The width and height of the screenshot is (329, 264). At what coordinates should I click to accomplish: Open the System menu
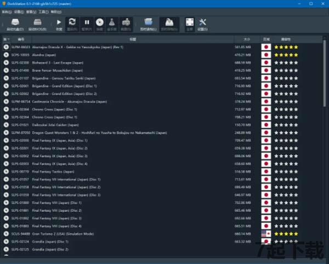(7, 12)
